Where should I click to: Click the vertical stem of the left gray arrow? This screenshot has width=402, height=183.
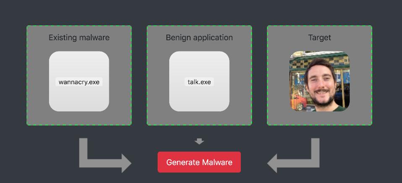pos(84,149)
